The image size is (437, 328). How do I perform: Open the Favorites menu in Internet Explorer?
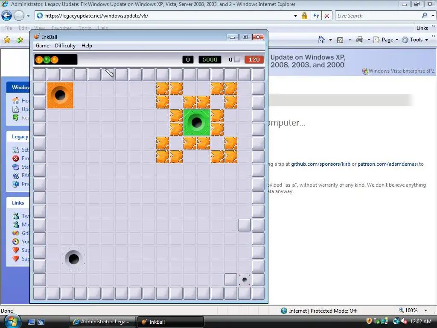[x=61, y=28]
